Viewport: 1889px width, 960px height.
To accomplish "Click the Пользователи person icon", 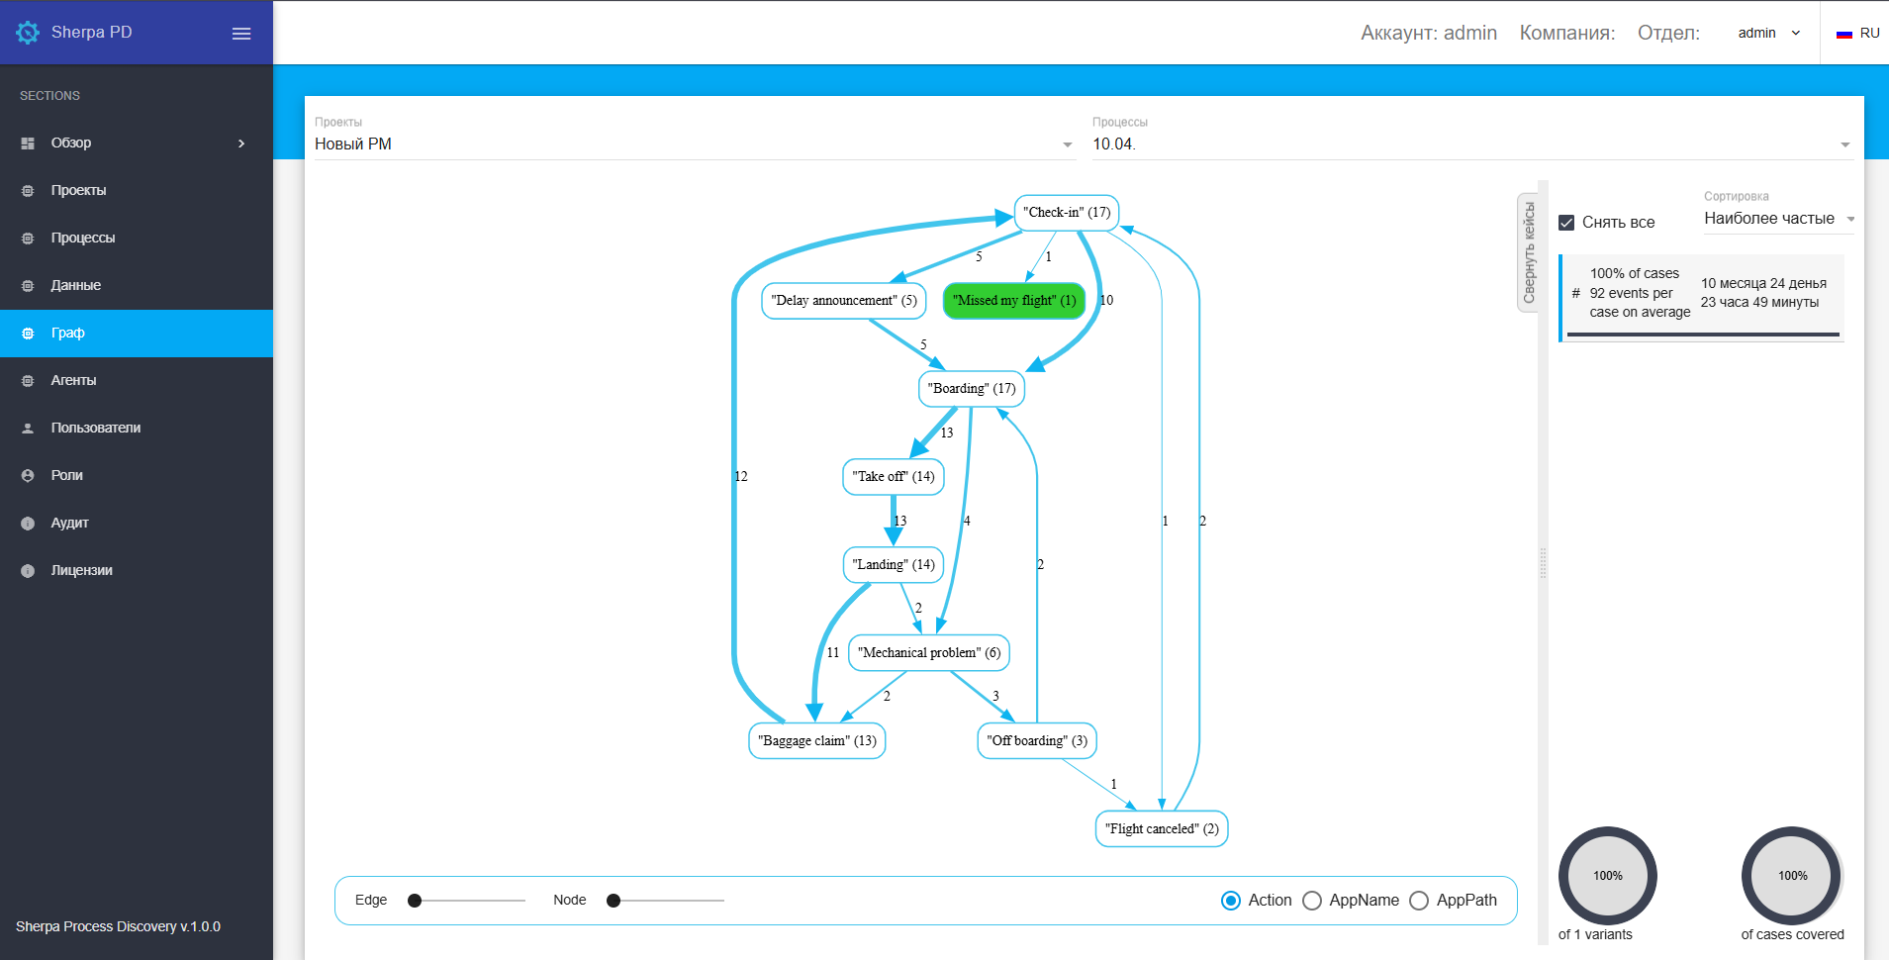I will pos(28,429).
